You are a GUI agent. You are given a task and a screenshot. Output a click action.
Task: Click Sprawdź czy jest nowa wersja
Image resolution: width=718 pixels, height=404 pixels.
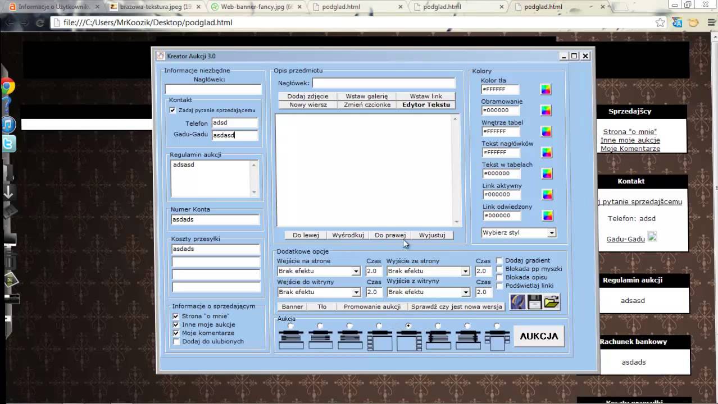click(x=457, y=307)
